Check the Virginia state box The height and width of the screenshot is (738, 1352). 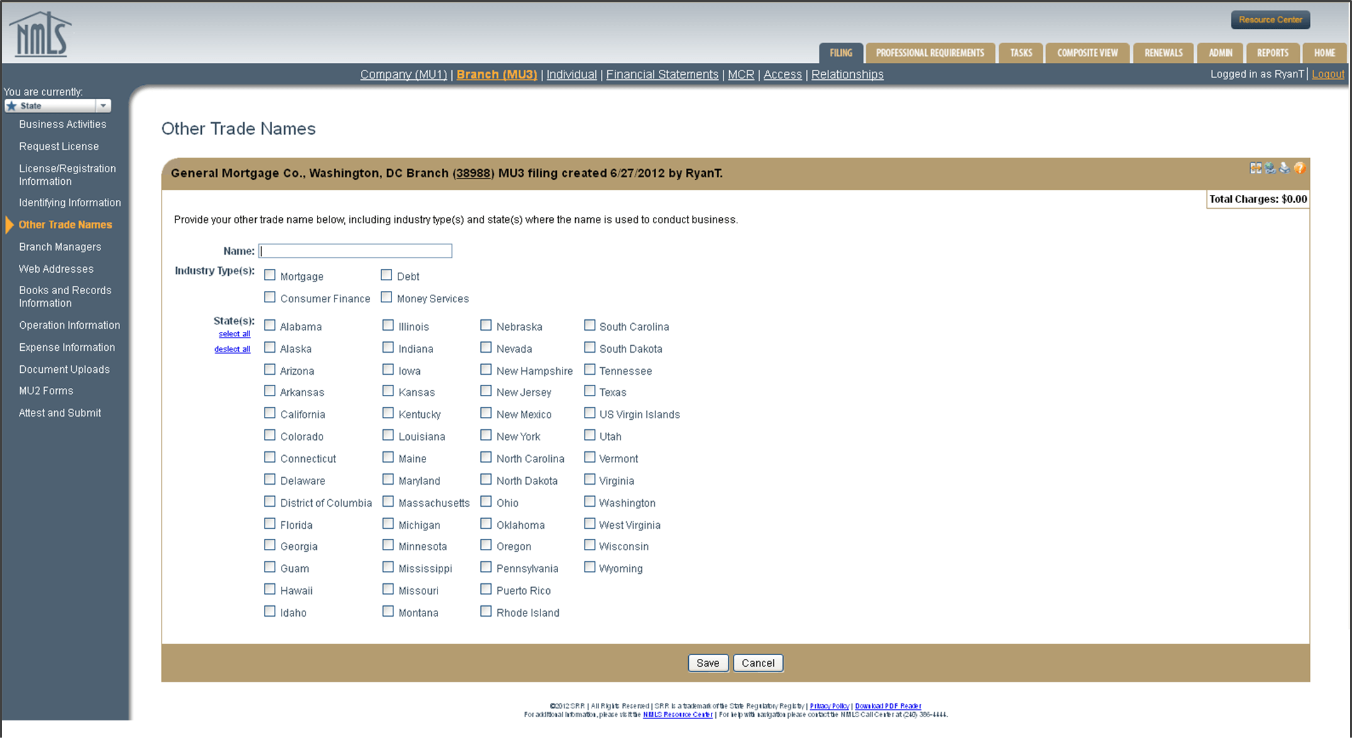click(x=590, y=480)
